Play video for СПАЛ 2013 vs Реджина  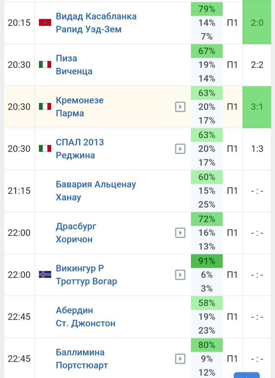pyautogui.click(x=180, y=149)
